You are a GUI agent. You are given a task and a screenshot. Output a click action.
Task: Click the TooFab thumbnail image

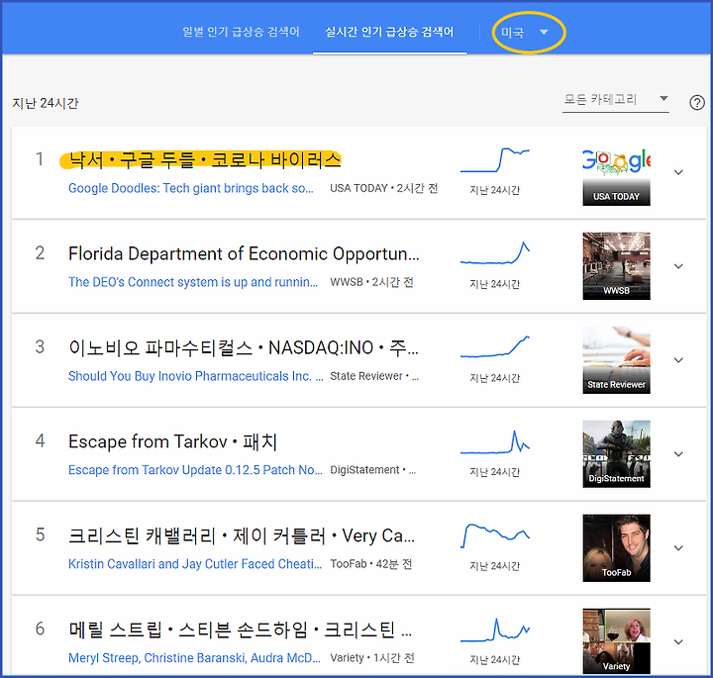pyautogui.click(x=616, y=548)
